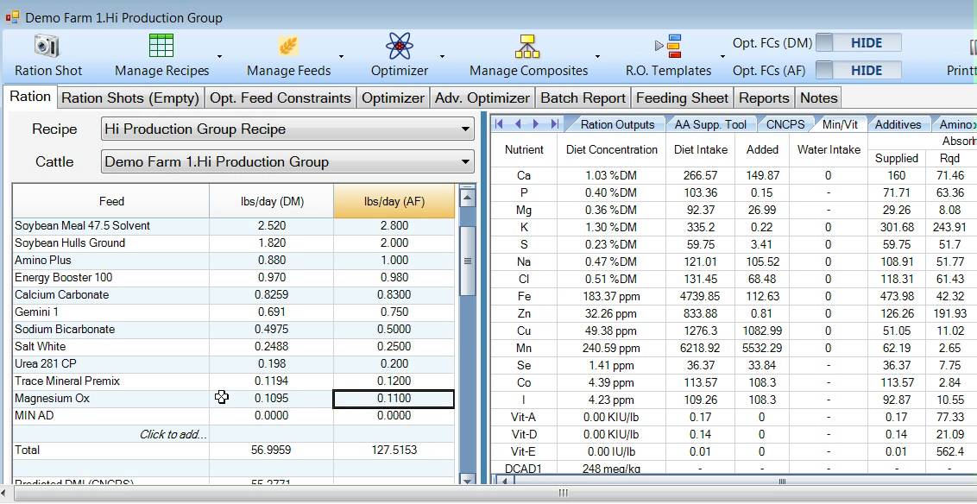Expand Optimizer dropdown arrow
977x504 pixels.
(x=442, y=57)
